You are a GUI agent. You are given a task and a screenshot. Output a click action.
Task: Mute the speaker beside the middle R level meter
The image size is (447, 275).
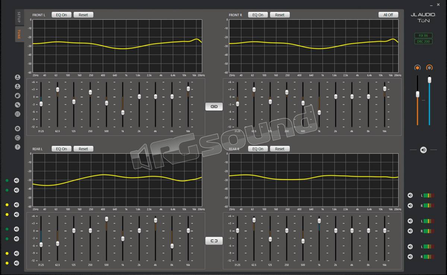pos(410,231)
